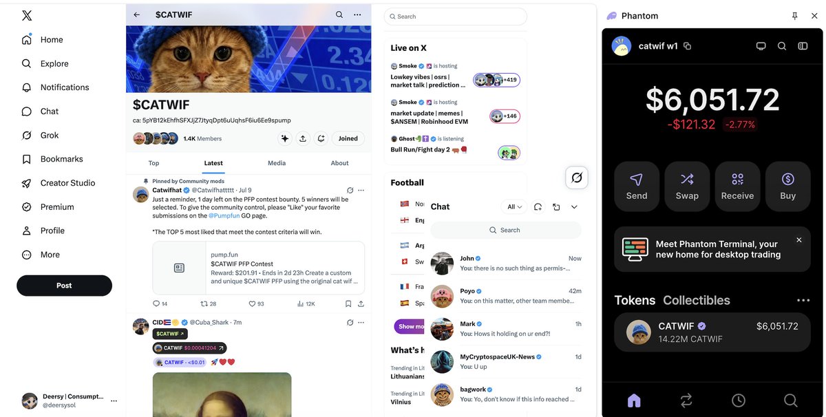Switch to the Top tab

pos(154,163)
